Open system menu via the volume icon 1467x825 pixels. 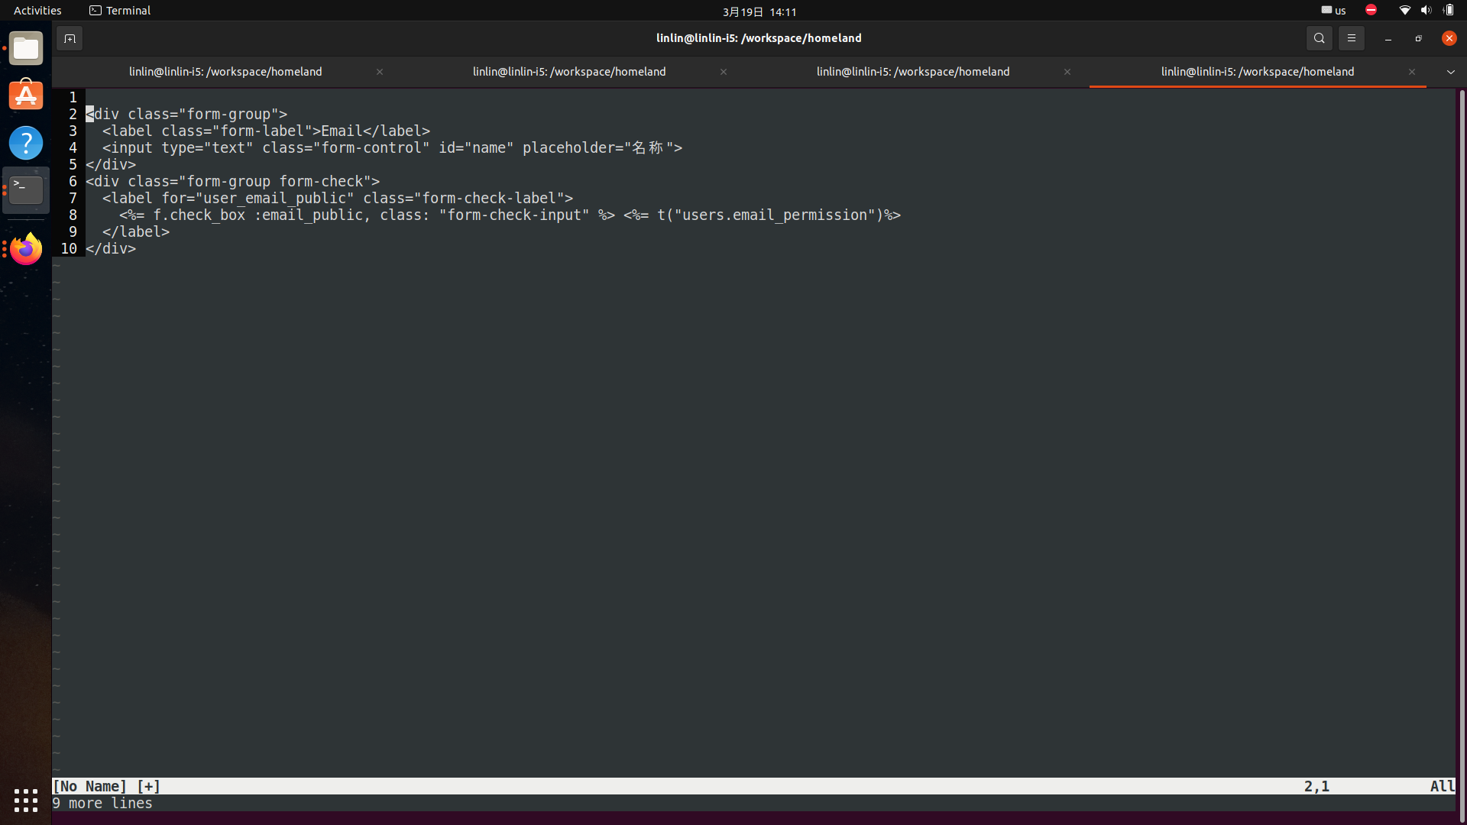click(x=1426, y=11)
